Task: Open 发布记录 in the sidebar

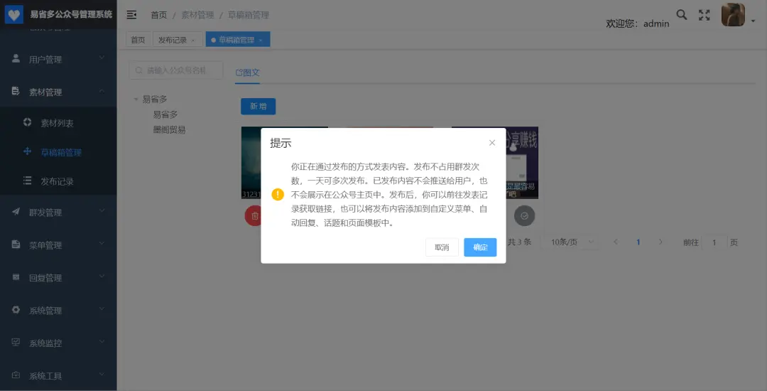Action: pyautogui.click(x=58, y=181)
